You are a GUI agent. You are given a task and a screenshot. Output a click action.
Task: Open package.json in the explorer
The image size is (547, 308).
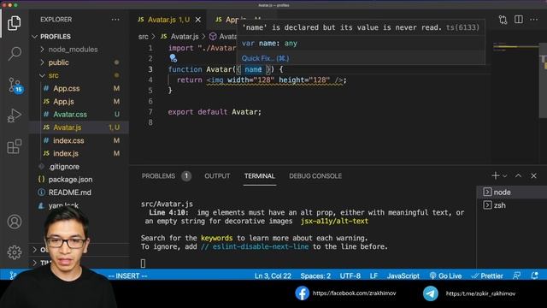point(79,180)
